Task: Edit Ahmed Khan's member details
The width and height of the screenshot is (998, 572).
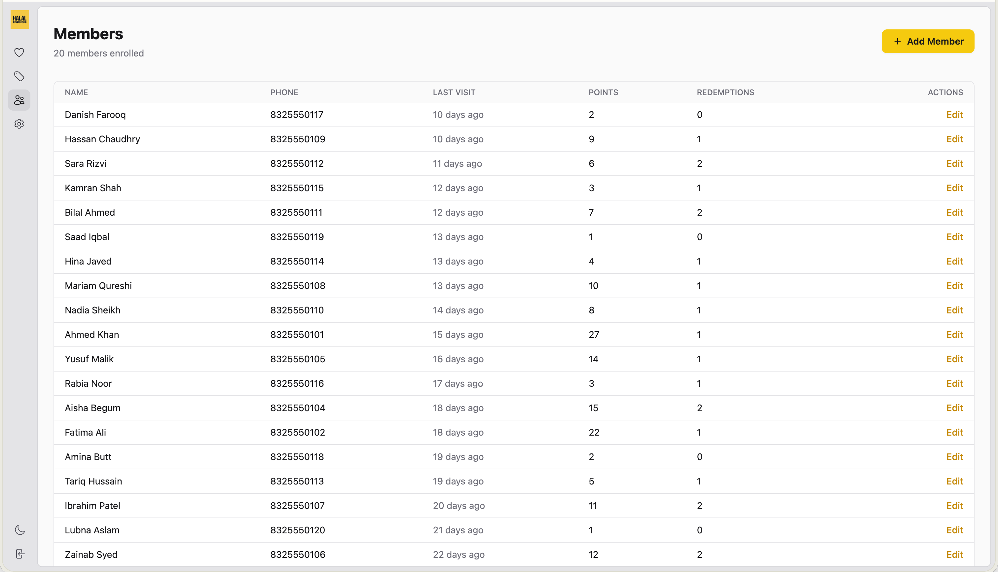Action: [955, 334]
